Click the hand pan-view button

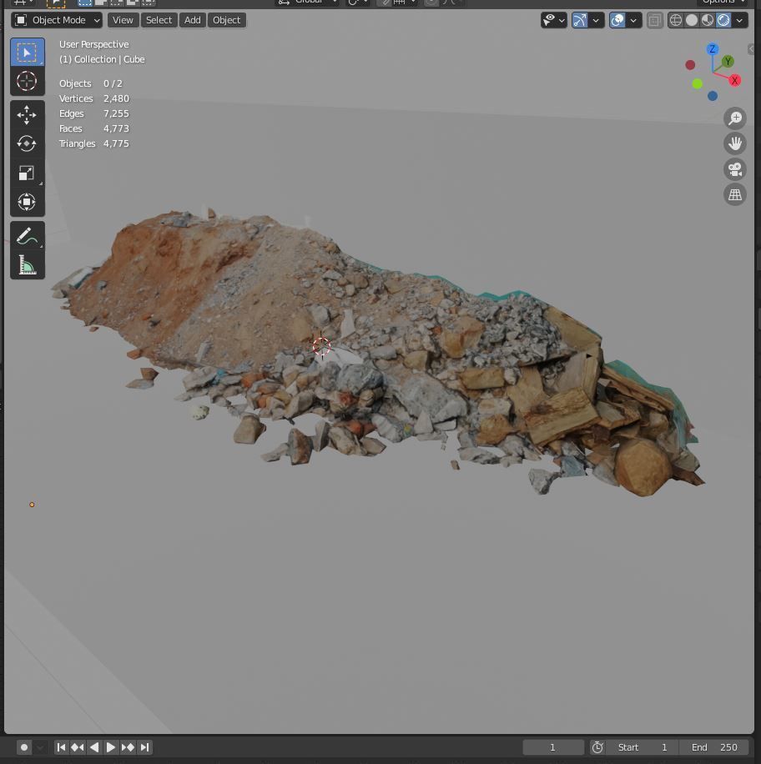click(734, 143)
